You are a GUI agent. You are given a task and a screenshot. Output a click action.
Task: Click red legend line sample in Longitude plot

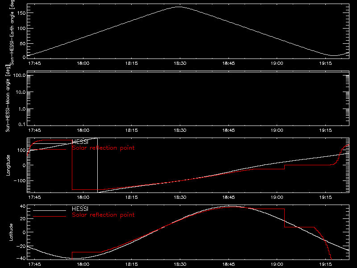click(x=50, y=150)
